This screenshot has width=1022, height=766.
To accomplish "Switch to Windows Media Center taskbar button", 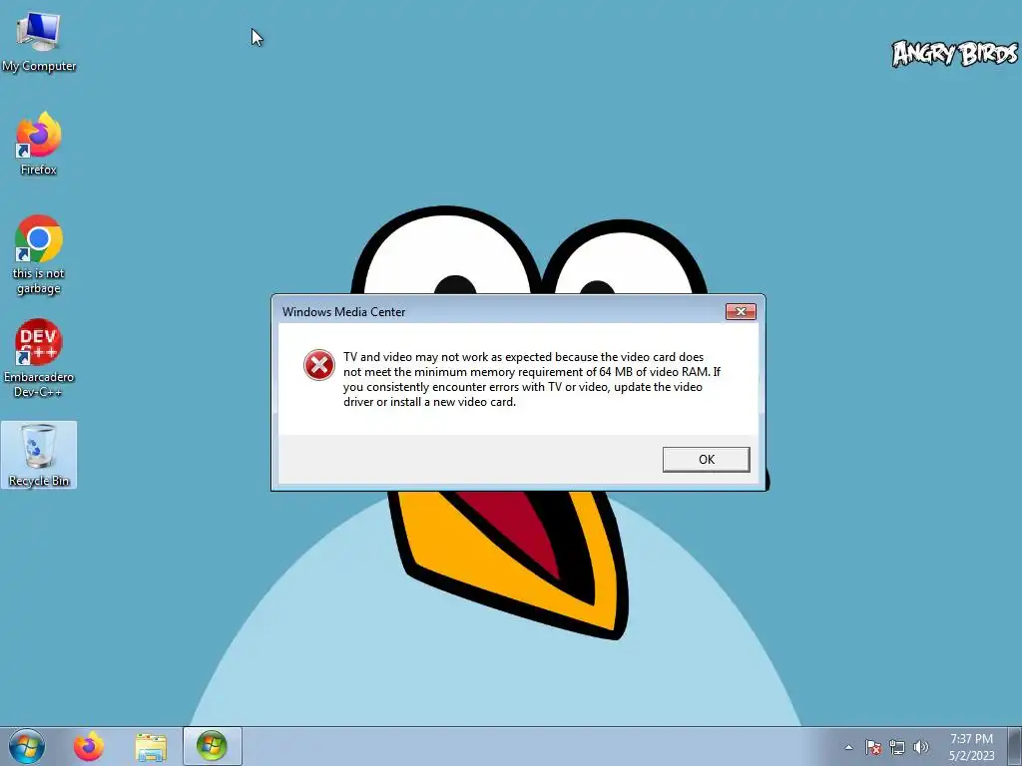I will point(213,746).
